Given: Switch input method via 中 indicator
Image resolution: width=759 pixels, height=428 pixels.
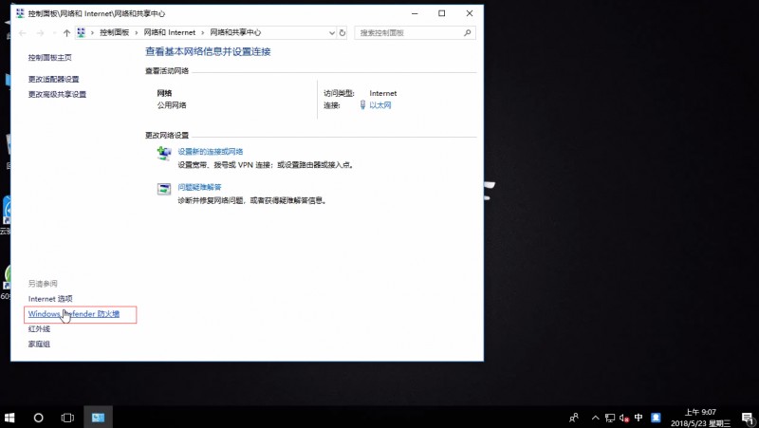Looking at the screenshot, I should pyautogui.click(x=639, y=417).
